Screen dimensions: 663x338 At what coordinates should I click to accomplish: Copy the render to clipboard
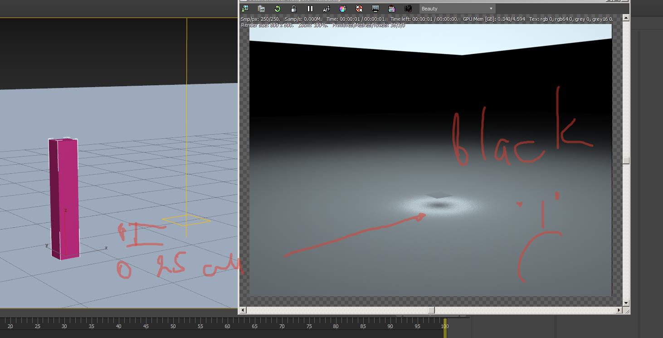tap(261, 9)
